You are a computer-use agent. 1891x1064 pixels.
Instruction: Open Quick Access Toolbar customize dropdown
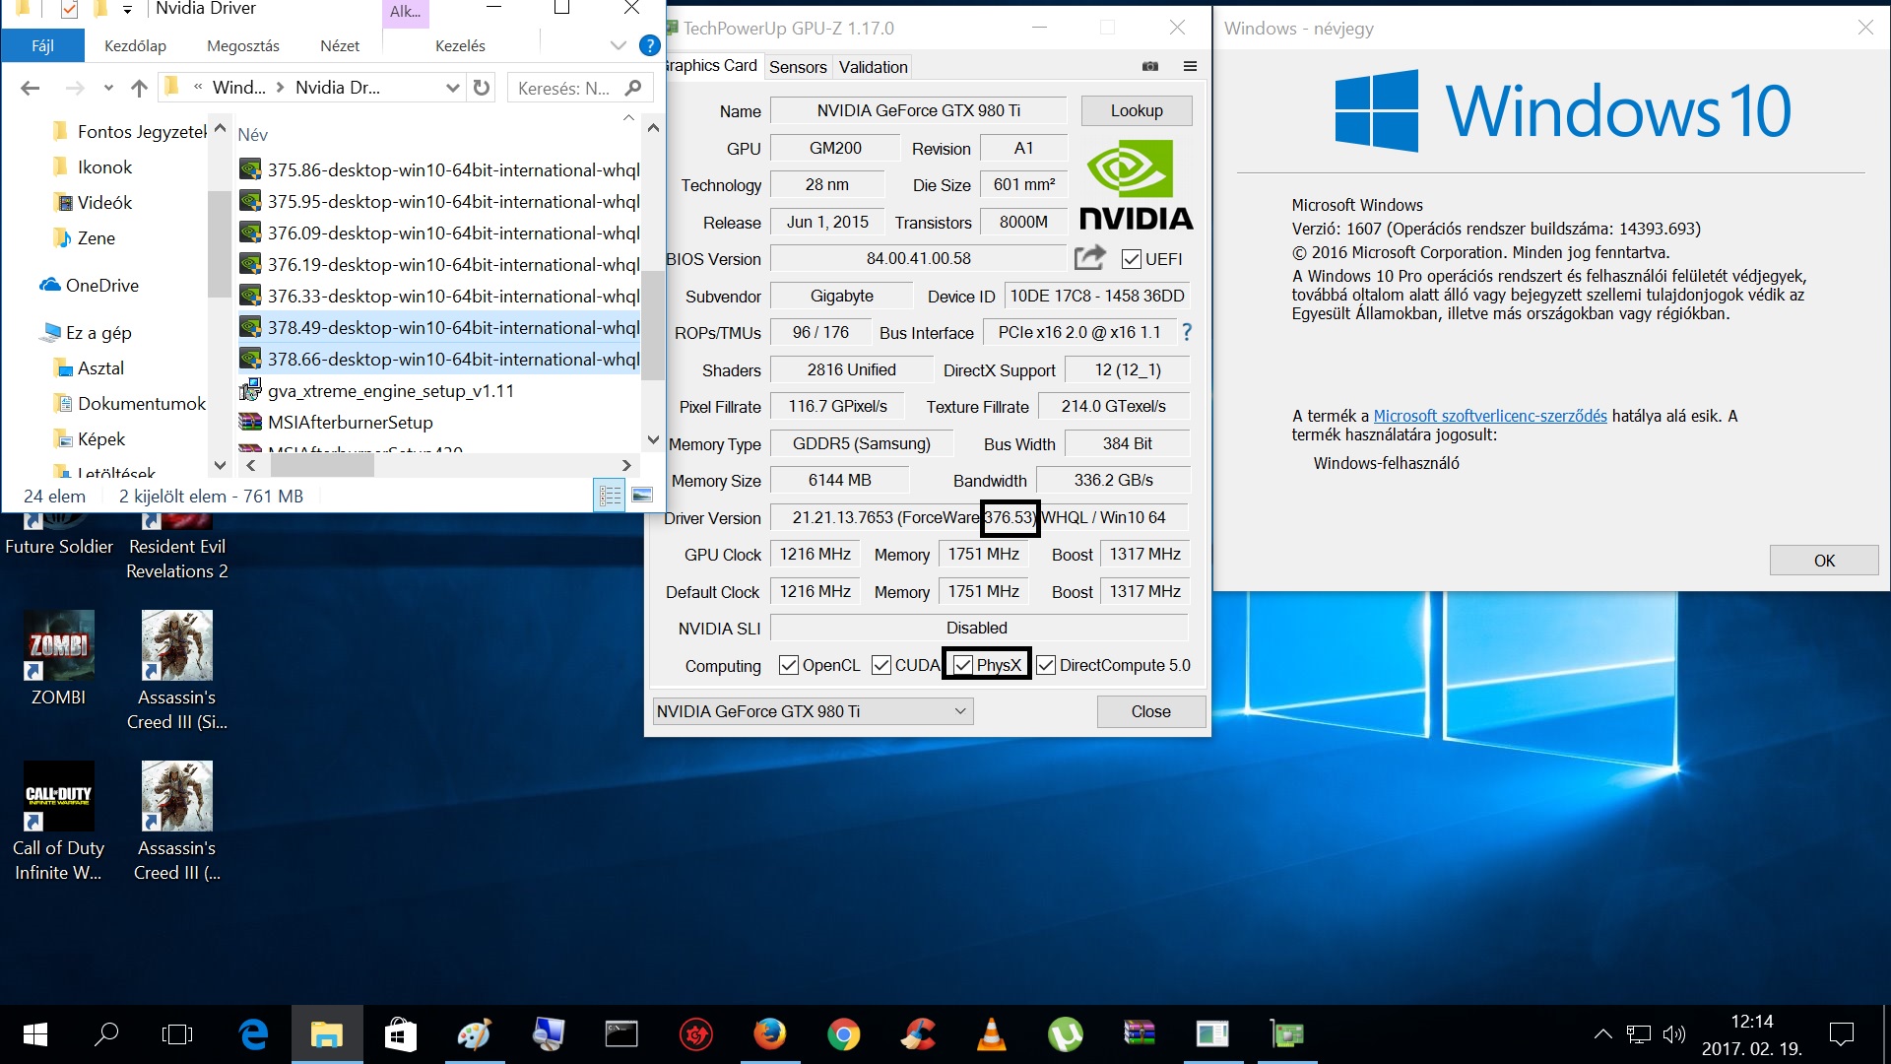coord(128,10)
